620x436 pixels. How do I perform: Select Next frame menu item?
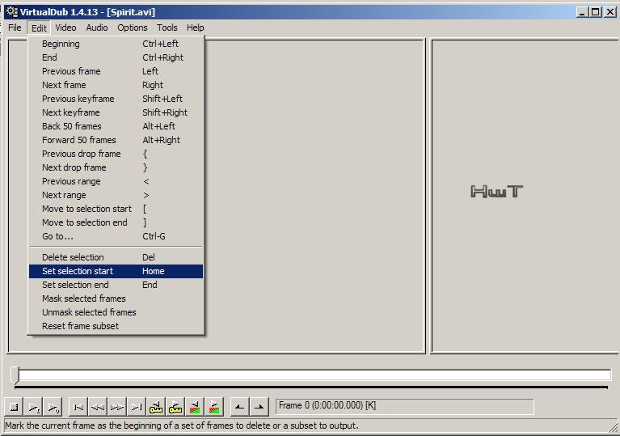coord(116,85)
